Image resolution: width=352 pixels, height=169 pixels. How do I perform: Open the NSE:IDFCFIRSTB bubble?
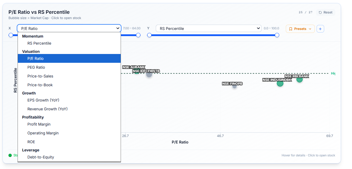149,74
